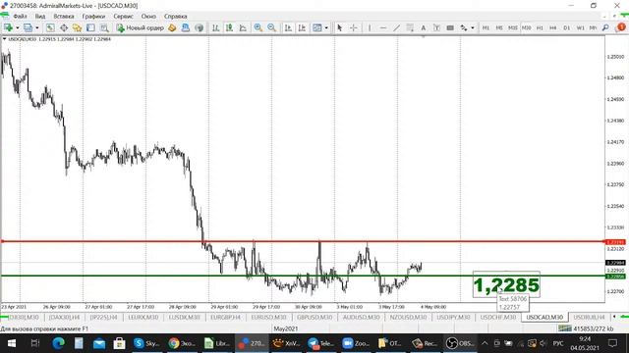
Task: Open the Справка menu
Action: click(x=175, y=17)
